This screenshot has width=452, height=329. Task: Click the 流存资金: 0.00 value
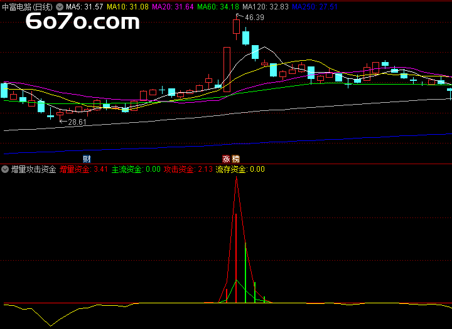(240, 169)
